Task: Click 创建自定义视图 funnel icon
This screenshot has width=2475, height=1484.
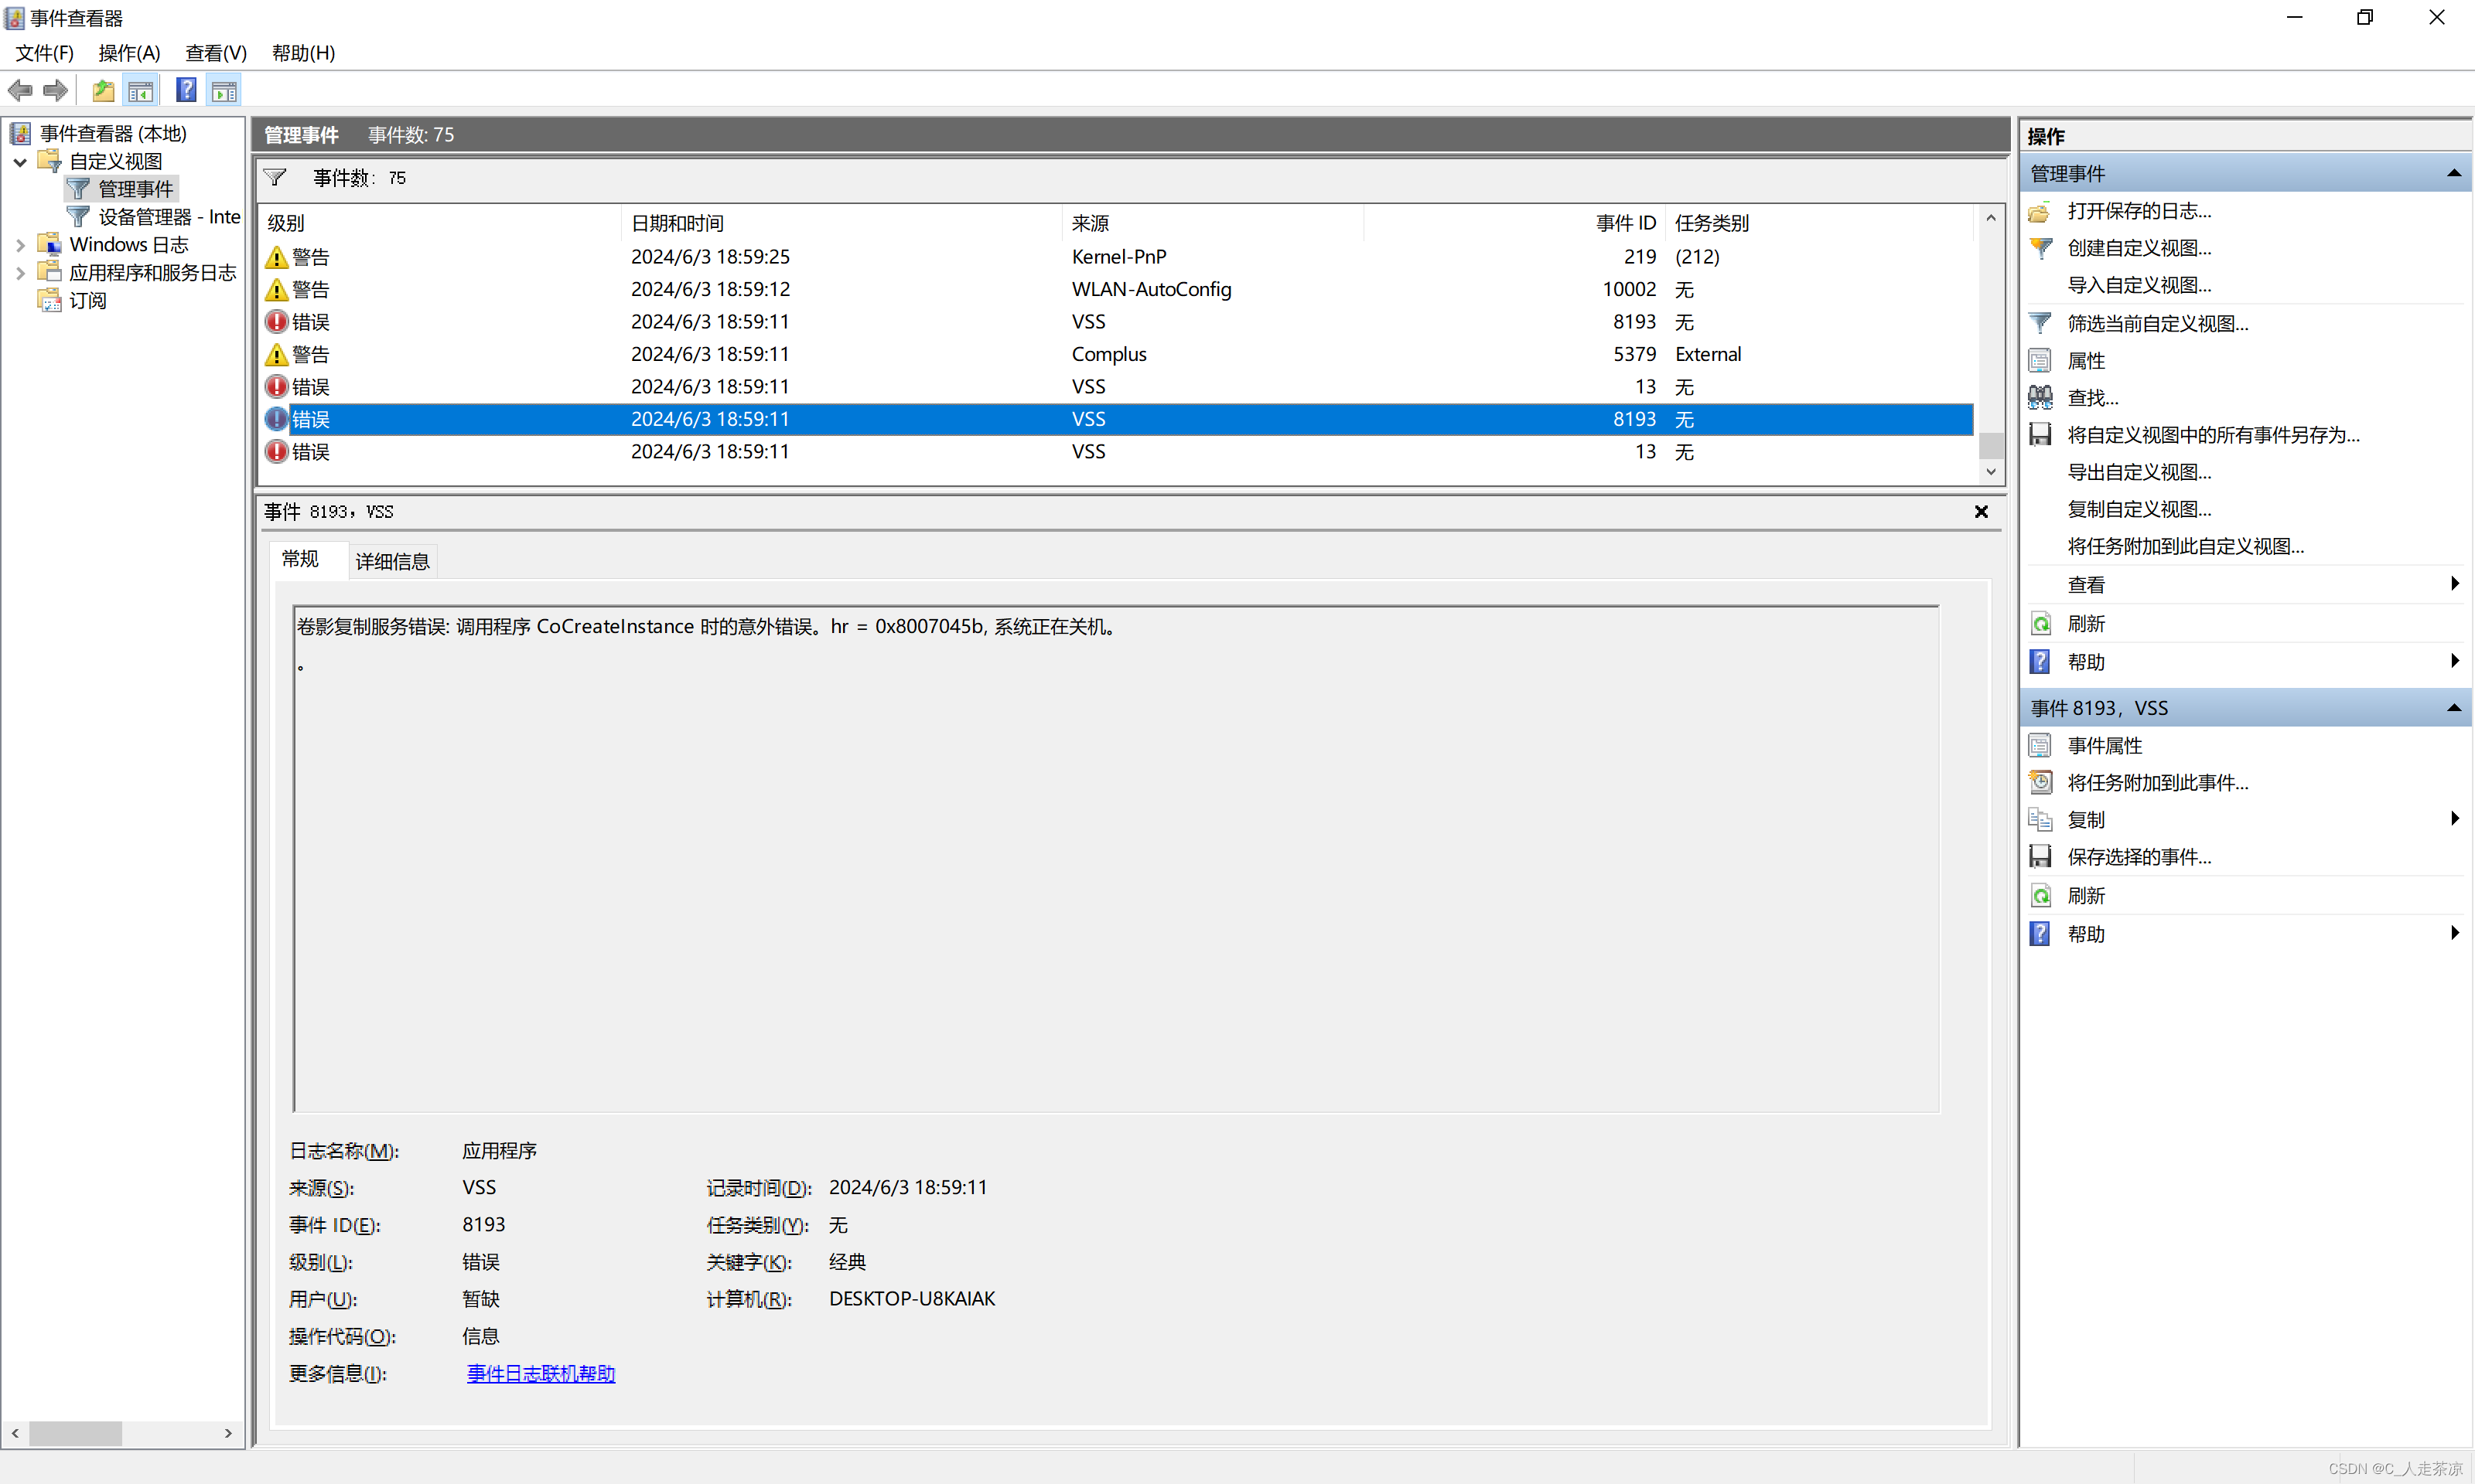Action: pyautogui.click(x=2040, y=248)
